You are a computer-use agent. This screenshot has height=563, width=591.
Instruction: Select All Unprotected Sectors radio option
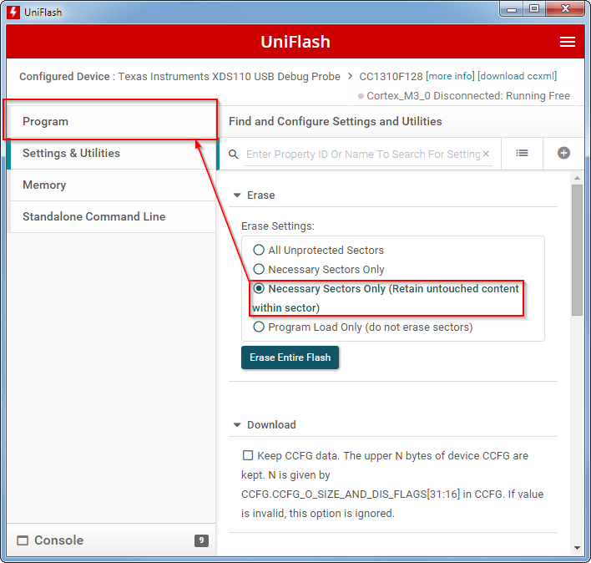pyautogui.click(x=259, y=250)
